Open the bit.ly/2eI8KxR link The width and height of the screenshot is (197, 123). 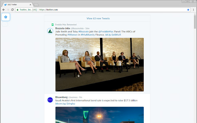click(113, 35)
